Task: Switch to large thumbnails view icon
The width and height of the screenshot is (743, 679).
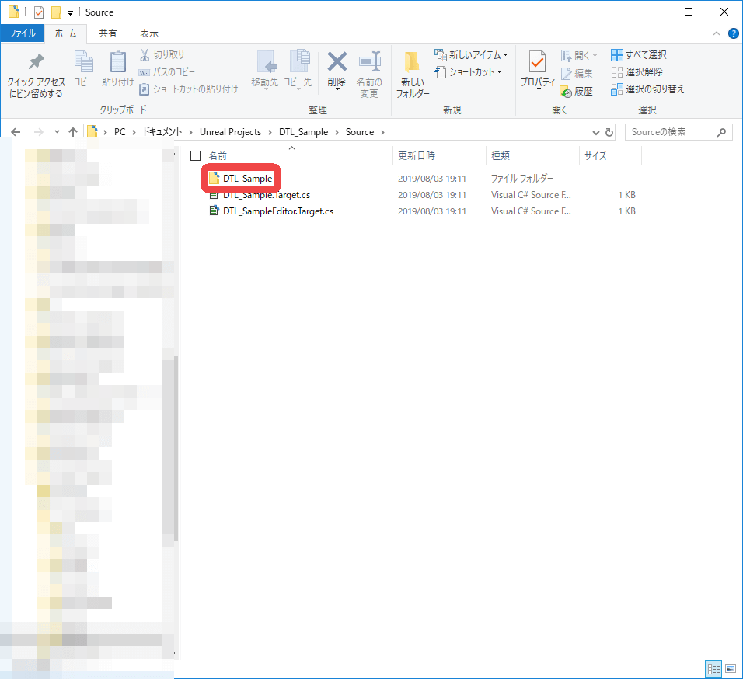Action: [x=731, y=668]
